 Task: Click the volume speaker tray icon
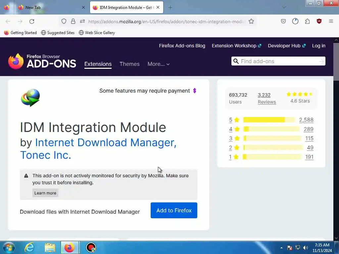tap(305, 248)
